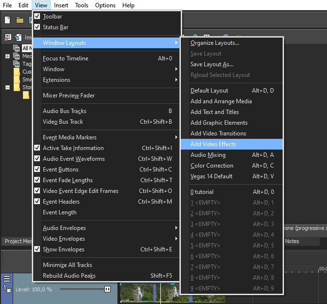Click the New Project toolbar icon

7,20
